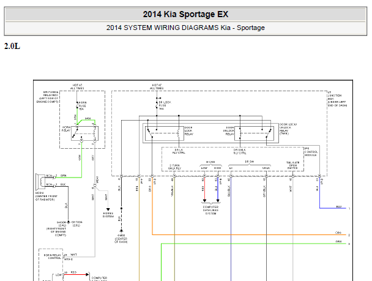The image size is (372, 281).
Task: Click the WHT label at pin 24
Action: point(73,255)
